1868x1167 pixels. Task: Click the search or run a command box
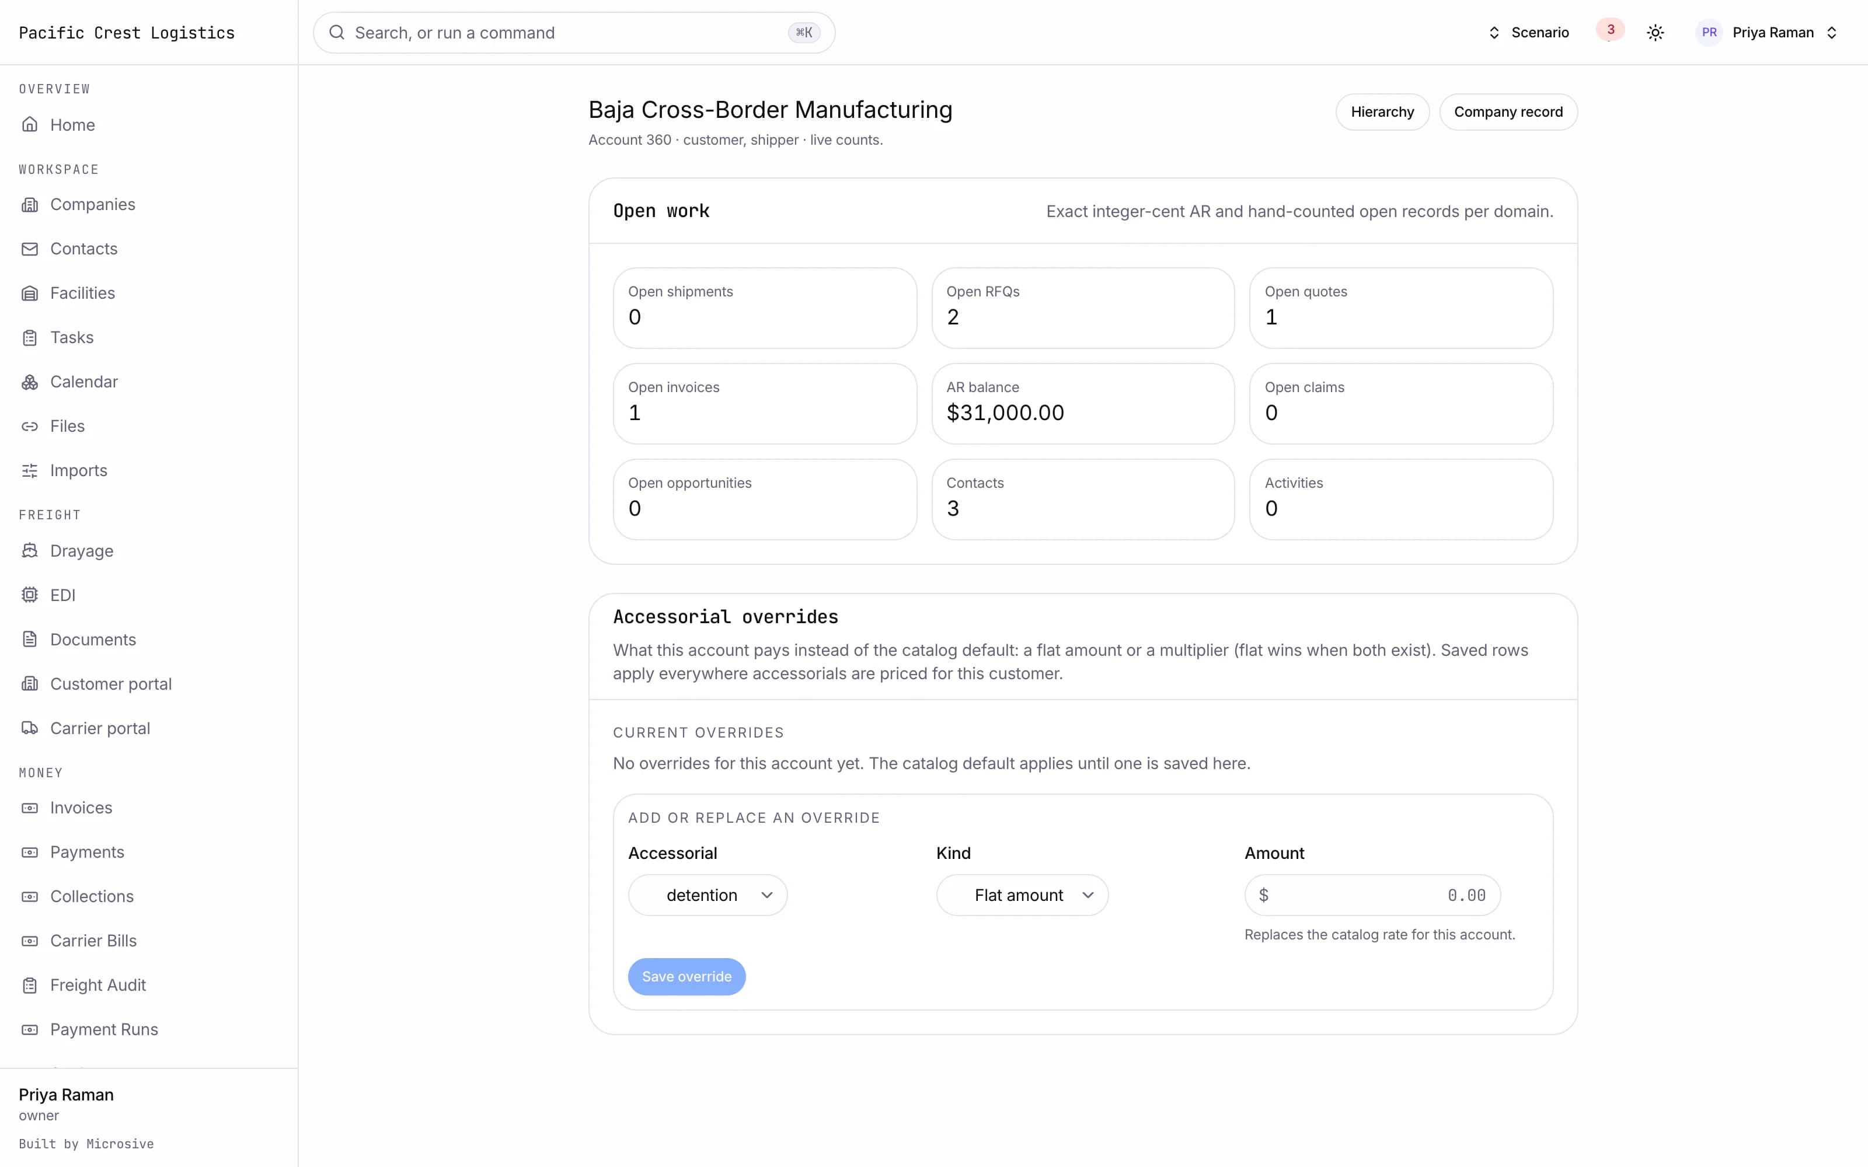573,33
